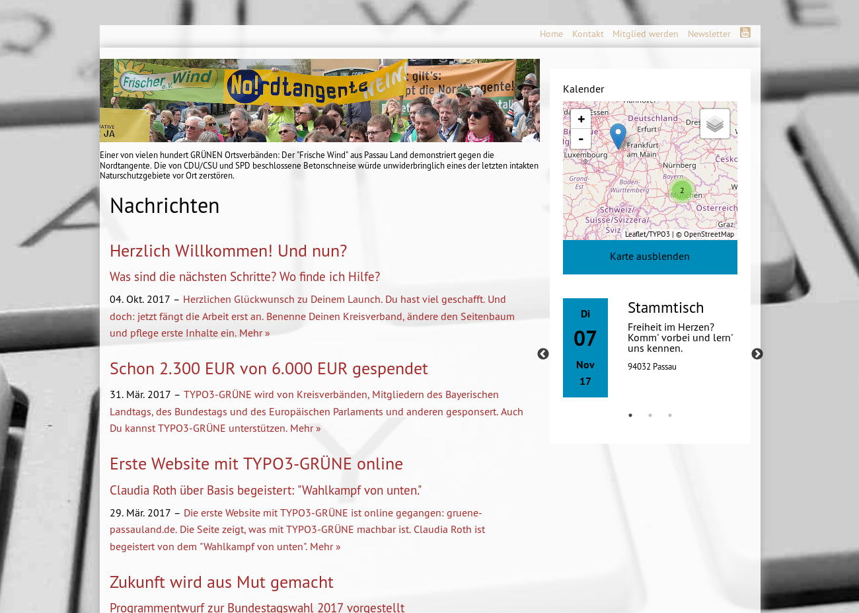
Task: Select the second carousel dot
Action: pos(650,415)
